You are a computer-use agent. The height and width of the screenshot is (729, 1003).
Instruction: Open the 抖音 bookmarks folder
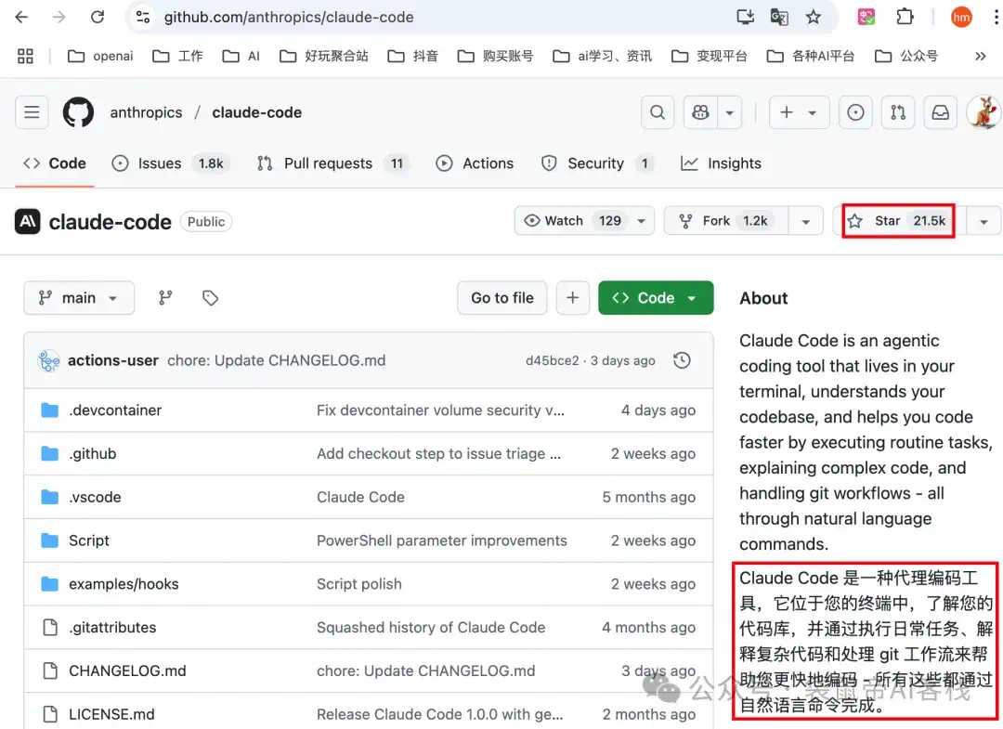[x=413, y=57]
